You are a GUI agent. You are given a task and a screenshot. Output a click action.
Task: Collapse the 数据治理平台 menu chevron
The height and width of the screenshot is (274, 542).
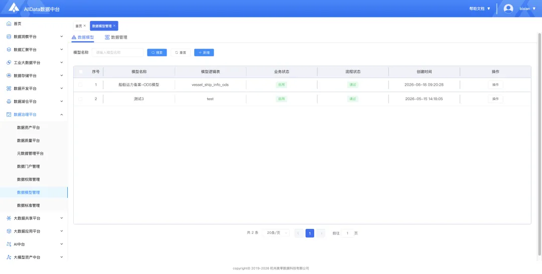[62, 114]
